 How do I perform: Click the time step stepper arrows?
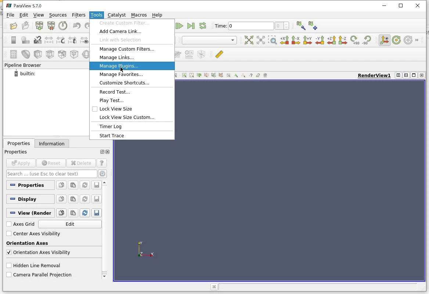click(286, 26)
